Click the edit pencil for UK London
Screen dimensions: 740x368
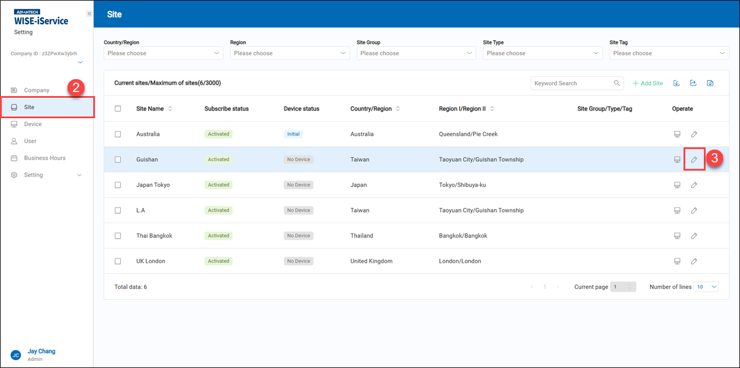[x=694, y=261]
